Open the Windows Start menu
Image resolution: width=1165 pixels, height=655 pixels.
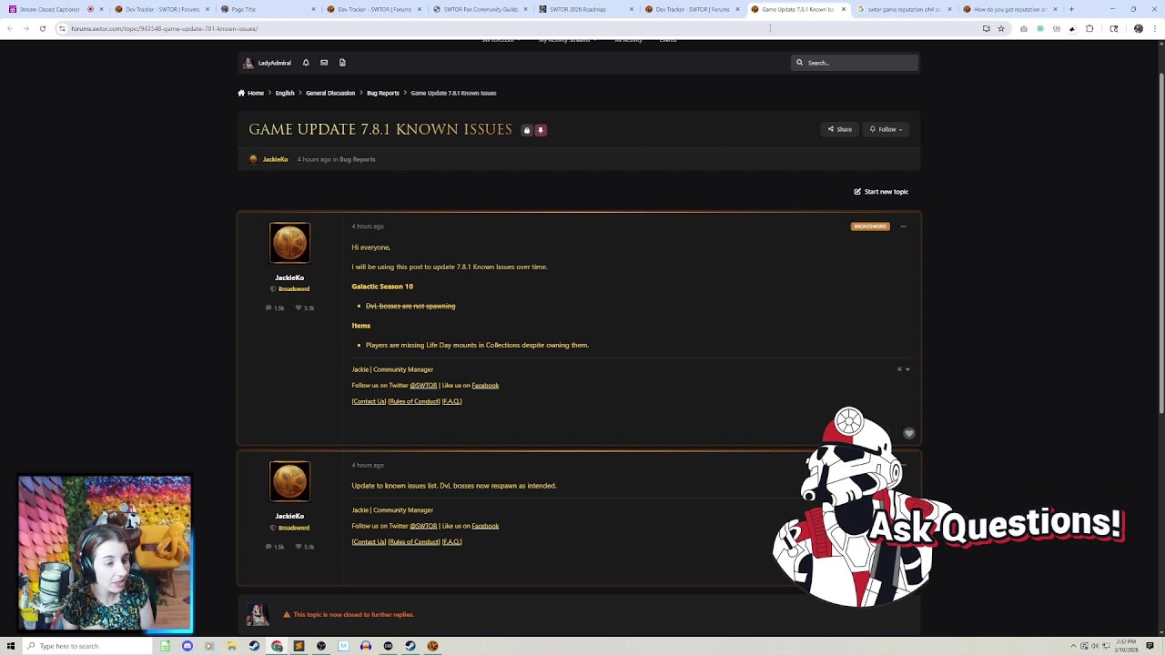point(11,646)
